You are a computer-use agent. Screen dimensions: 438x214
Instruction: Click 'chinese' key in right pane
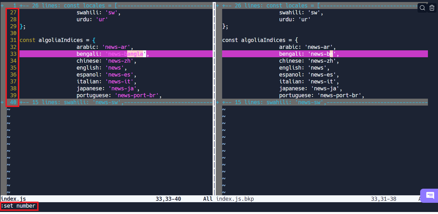pyautogui.click(x=290, y=61)
